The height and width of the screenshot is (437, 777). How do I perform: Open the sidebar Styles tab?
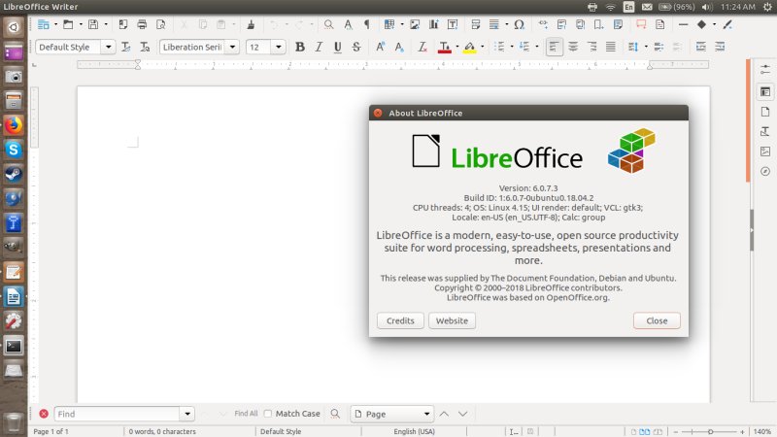pyautogui.click(x=765, y=131)
